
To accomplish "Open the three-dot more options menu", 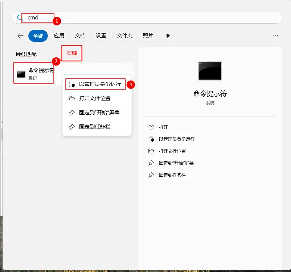I will pos(276,36).
